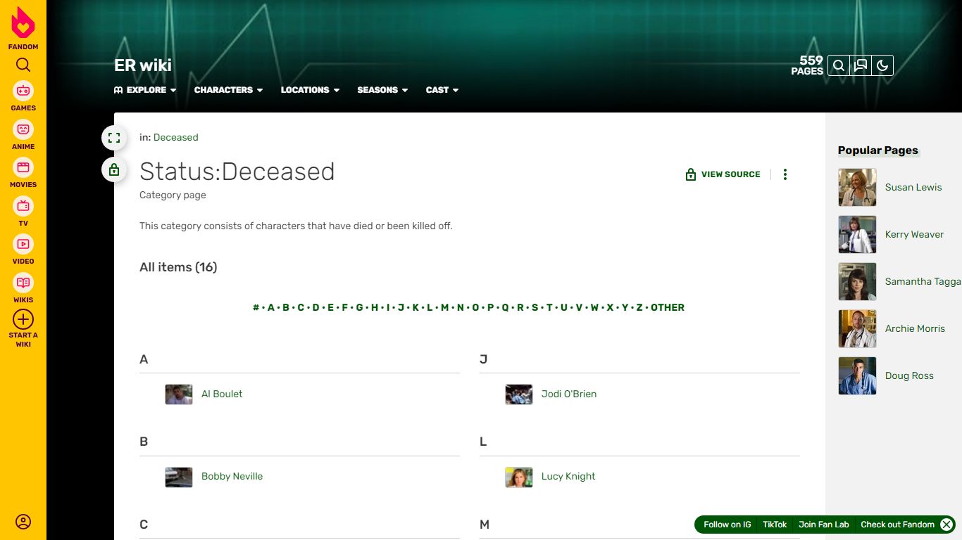Click Jodi O'Brien thumbnail image

click(519, 394)
